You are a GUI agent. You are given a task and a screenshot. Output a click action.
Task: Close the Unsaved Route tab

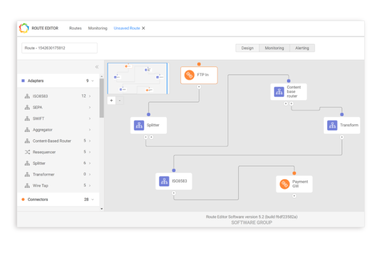(x=144, y=28)
